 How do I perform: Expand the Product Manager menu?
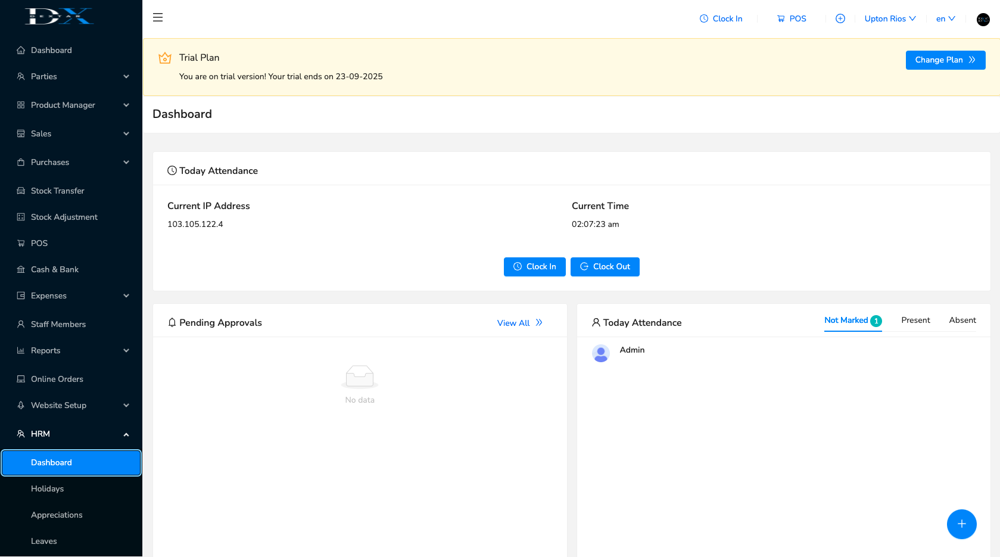point(71,105)
